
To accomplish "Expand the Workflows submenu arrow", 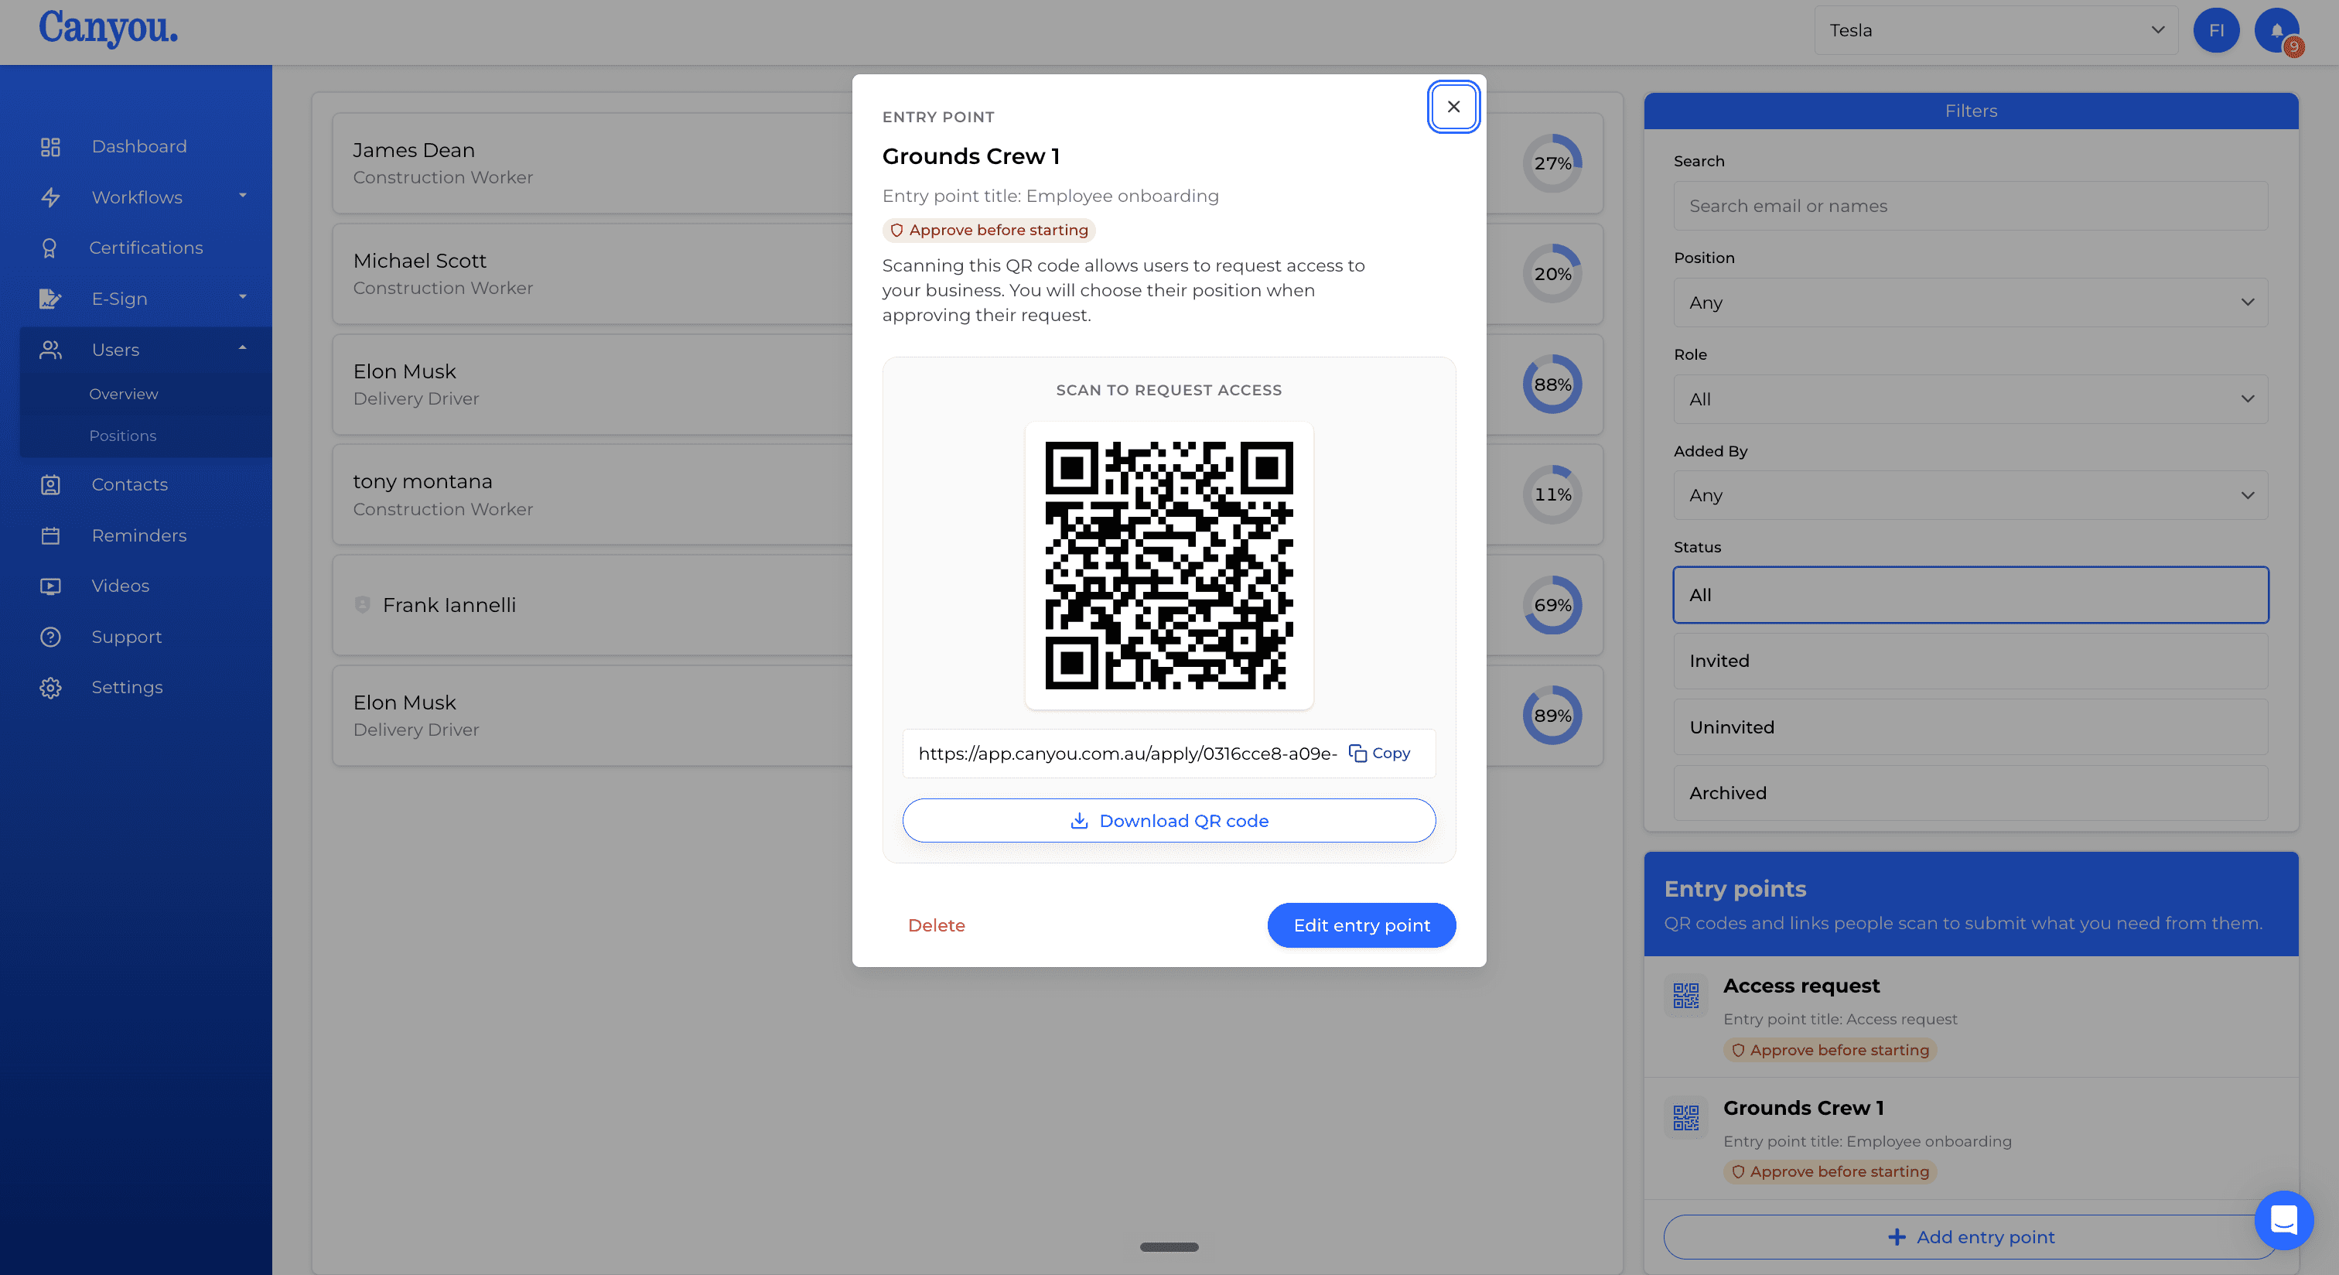I will click(x=242, y=195).
